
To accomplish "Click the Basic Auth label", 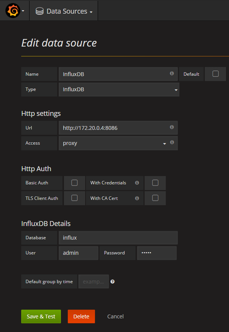I will 37,183.
